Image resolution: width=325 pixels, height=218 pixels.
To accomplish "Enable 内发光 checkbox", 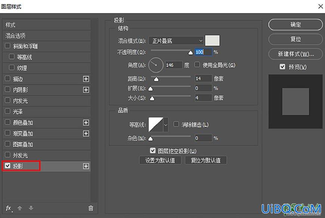I will [x=7, y=100].
